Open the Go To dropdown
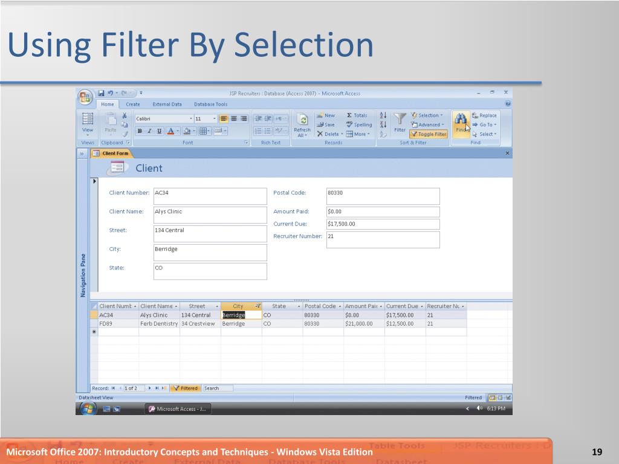This screenshot has width=619, height=464. click(x=484, y=124)
